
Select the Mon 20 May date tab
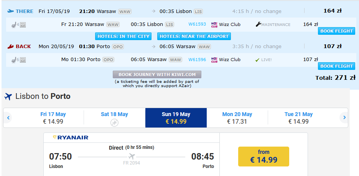click(x=237, y=118)
